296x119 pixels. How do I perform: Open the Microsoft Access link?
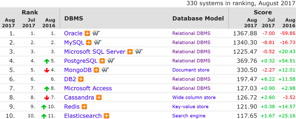(x=88, y=88)
